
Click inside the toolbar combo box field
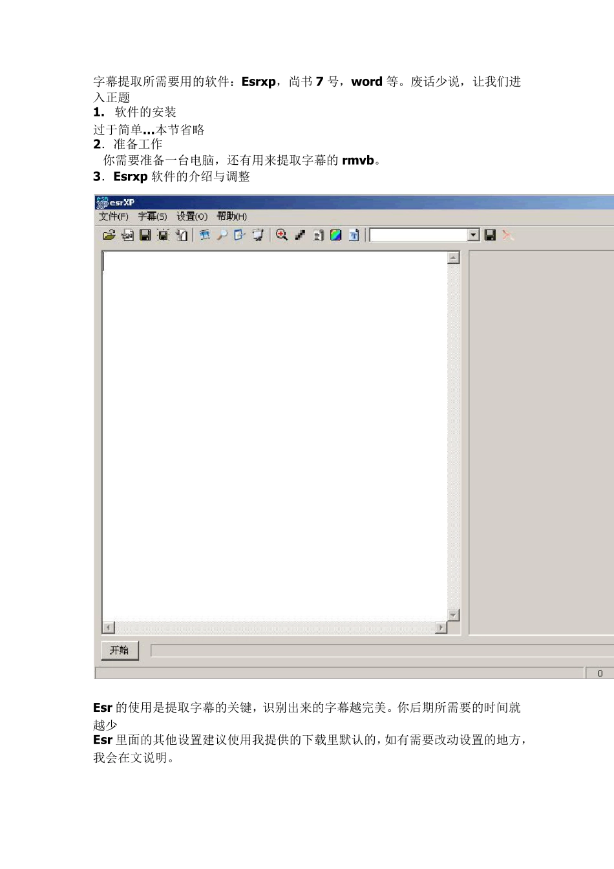click(418, 235)
